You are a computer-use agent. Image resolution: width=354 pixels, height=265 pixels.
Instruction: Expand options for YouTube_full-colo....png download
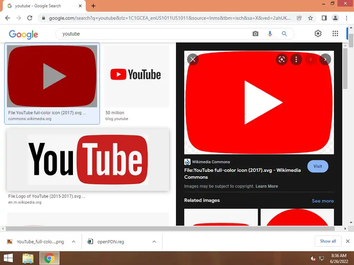(74, 242)
